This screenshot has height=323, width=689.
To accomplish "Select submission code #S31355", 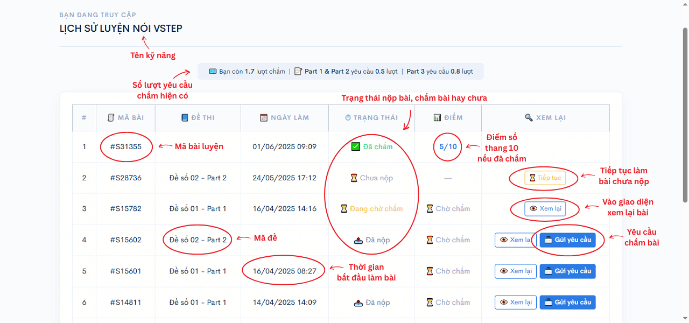I will [126, 146].
